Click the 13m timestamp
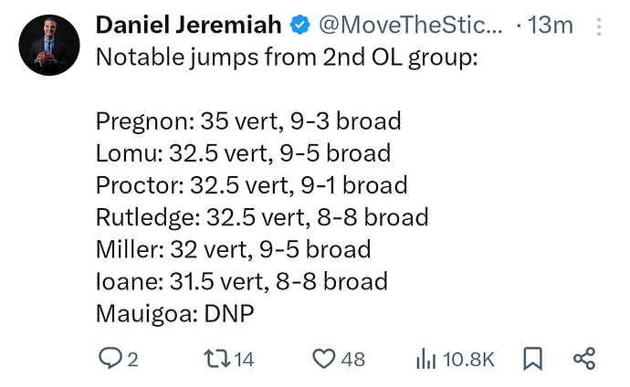630x387 pixels. click(x=551, y=26)
